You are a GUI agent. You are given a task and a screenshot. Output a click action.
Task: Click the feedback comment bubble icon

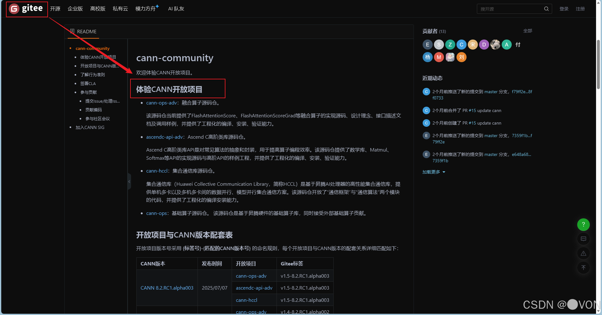(x=584, y=239)
